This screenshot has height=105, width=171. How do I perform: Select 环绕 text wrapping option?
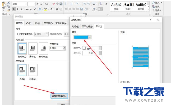coord(33,70)
